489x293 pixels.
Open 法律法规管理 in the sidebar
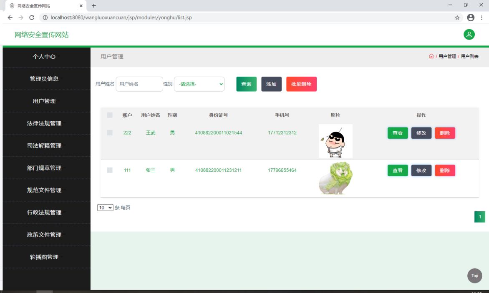coord(44,123)
